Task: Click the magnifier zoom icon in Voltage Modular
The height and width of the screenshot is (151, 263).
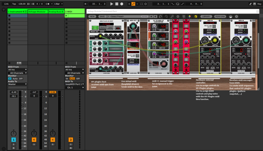Action: point(172,16)
